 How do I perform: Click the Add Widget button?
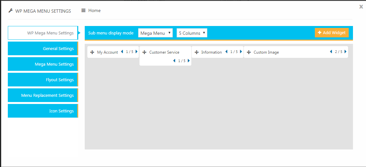click(x=332, y=33)
